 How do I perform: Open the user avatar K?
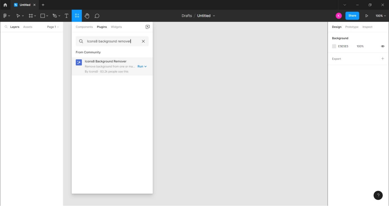(x=339, y=16)
